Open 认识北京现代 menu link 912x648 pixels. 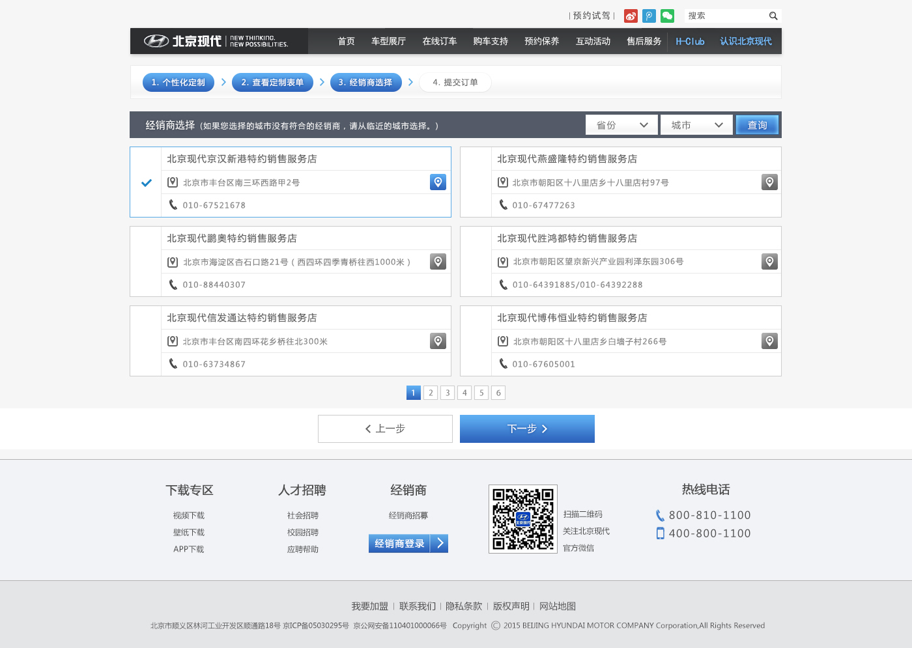click(746, 41)
